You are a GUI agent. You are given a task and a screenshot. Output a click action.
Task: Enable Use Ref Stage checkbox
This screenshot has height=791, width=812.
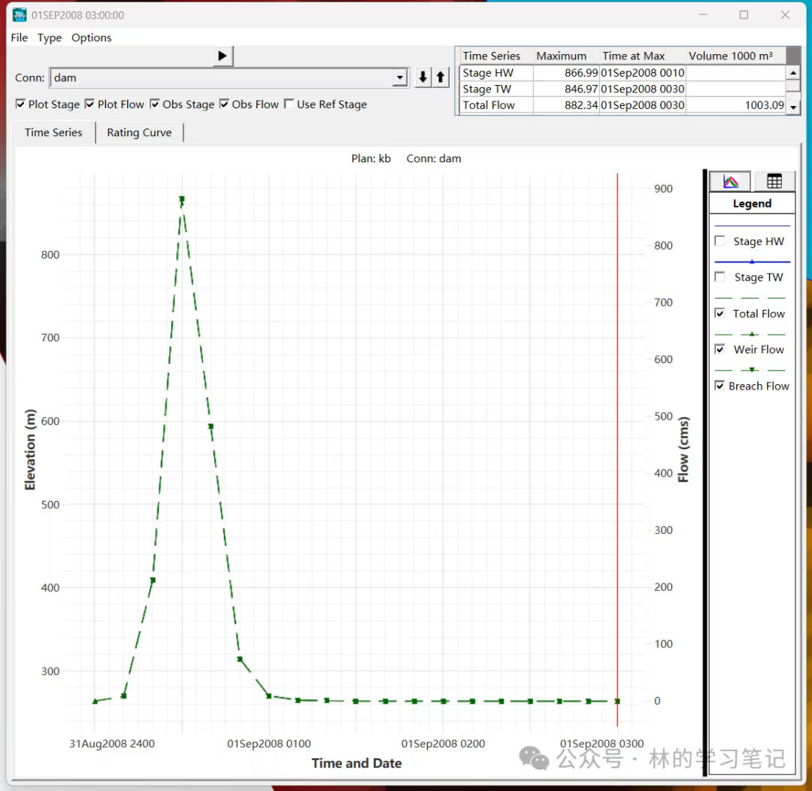point(289,105)
